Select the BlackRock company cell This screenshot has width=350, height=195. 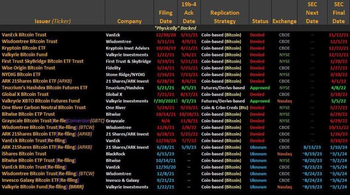point(115,154)
